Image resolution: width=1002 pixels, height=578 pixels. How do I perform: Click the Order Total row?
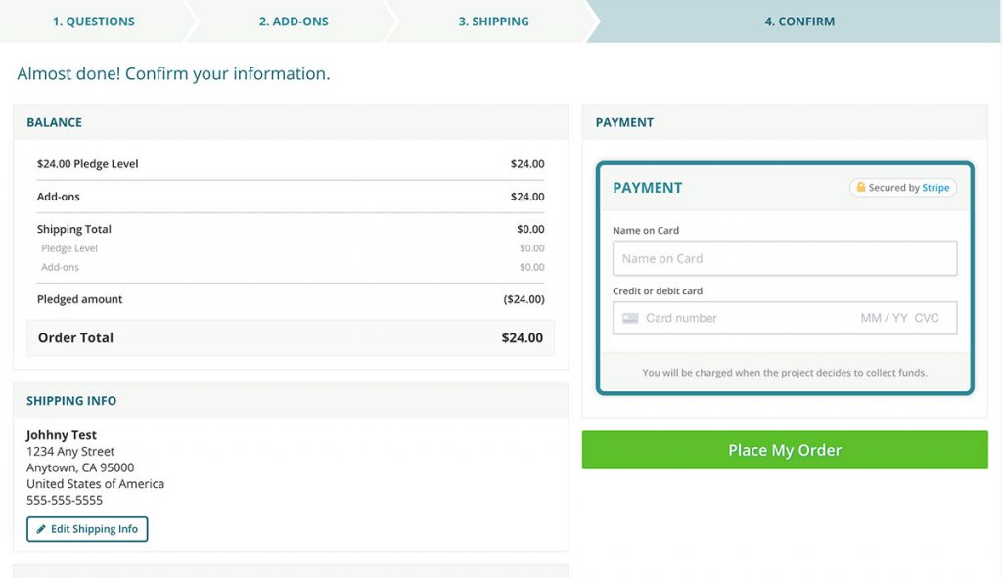click(x=290, y=337)
